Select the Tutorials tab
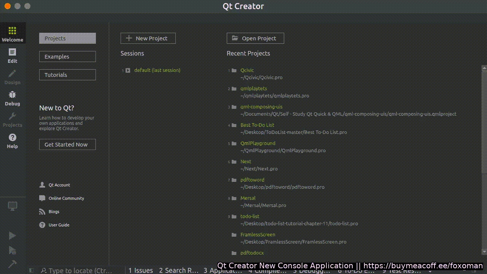The image size is (487, 274). [x=67, y=75]
